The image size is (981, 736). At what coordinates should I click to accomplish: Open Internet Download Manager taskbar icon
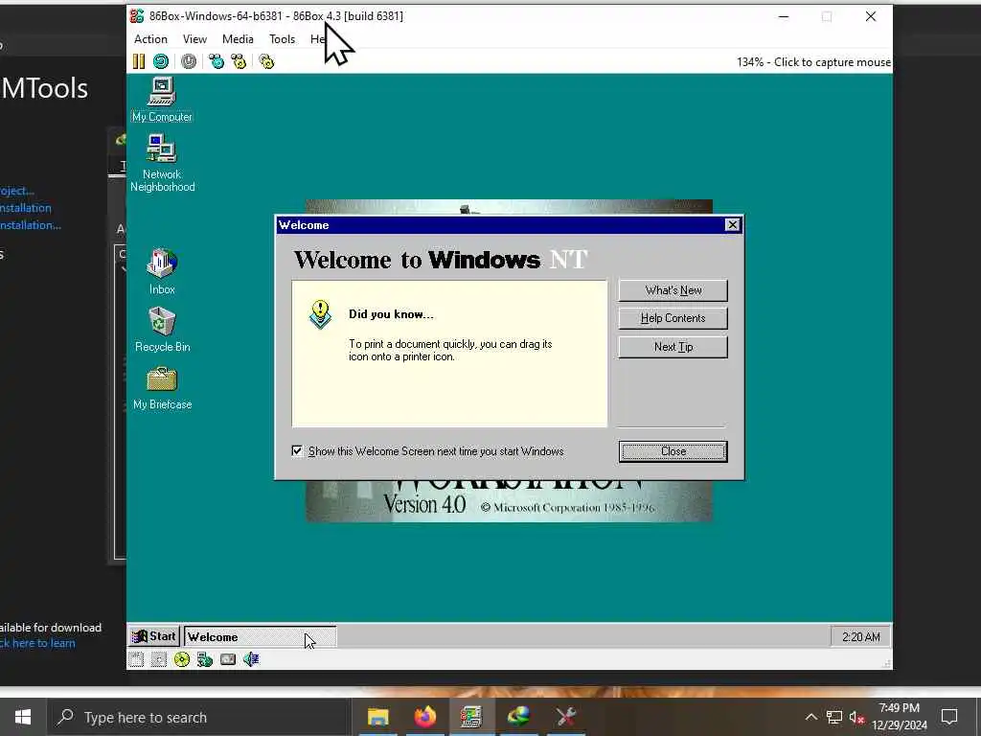(518, 717)
